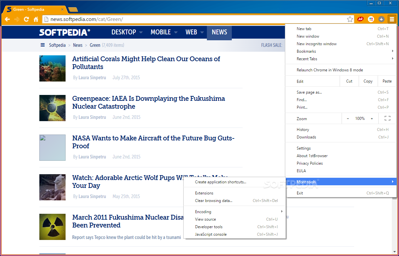Open the NEWS section tab
The width and height of the screenshot is (399, 256).
(219, 32)
